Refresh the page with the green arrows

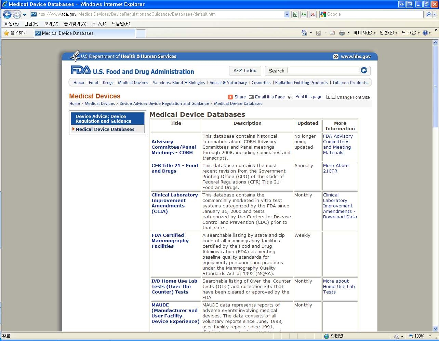(x=304, y=14)
